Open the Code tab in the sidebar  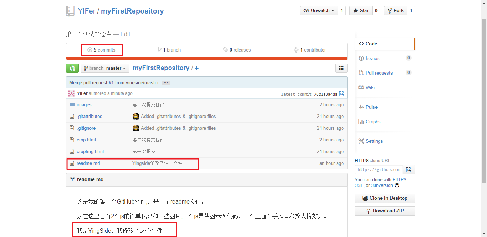[x=385, y=44]
